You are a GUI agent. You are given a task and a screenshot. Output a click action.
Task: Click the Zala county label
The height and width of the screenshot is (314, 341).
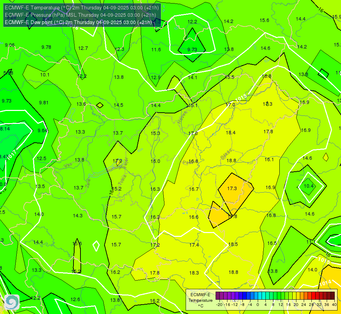[88, 183]
